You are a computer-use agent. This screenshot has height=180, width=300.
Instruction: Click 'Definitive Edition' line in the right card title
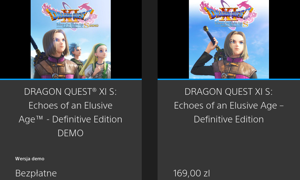[x=229, y=119]
